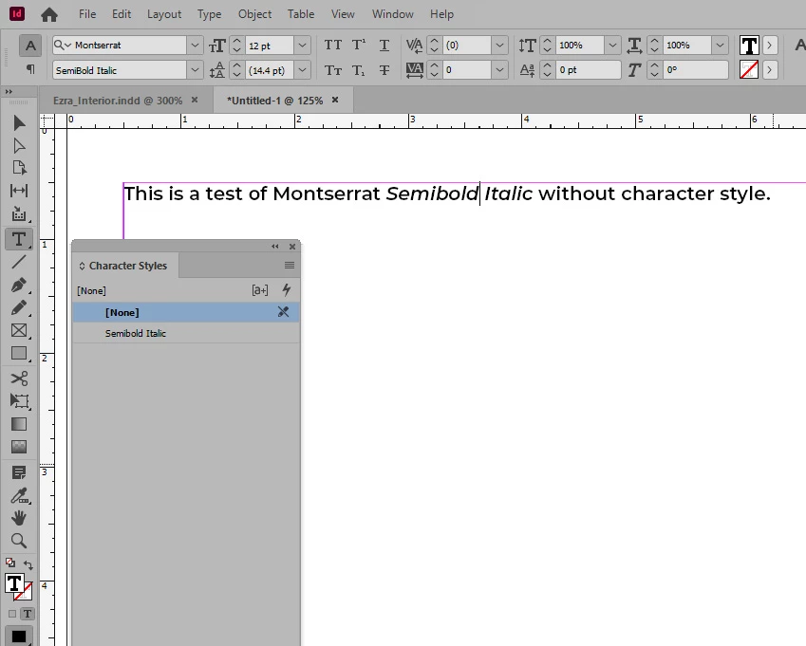Select the Selection tool arrow
Image resolution: width=806 pixels, height=646 pixels.
(19, 123)
